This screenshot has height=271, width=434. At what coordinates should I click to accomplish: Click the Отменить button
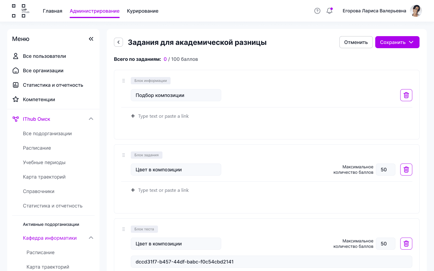pos(356,42)
